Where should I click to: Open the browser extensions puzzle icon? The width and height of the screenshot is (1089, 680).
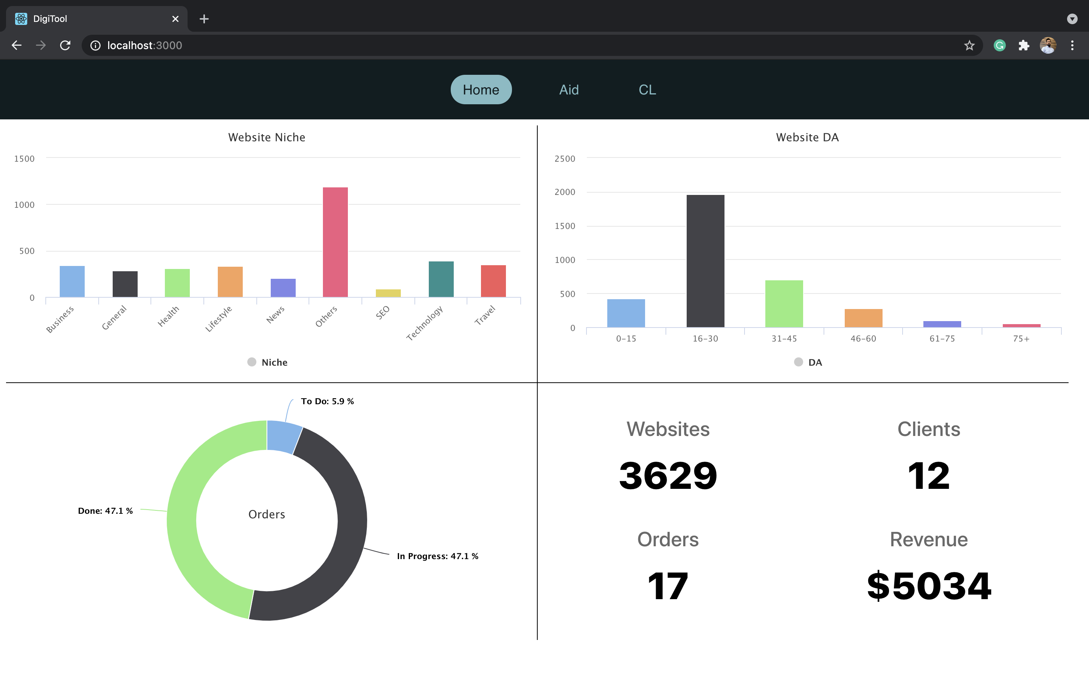pos(1024,45)
